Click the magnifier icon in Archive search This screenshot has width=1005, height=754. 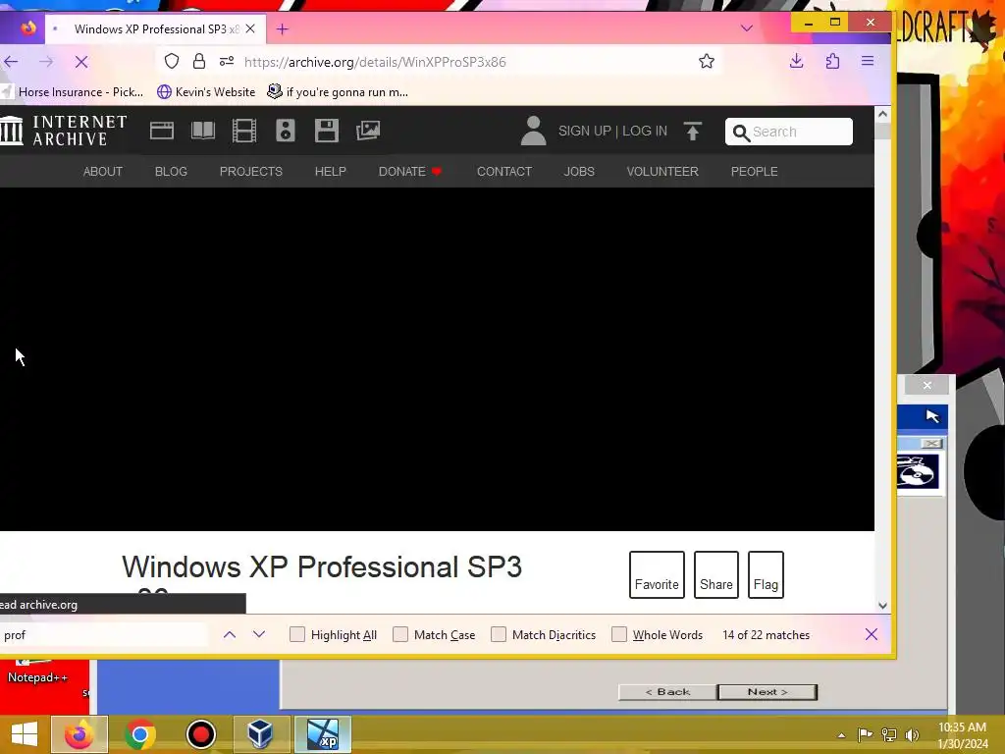[741, 133]
